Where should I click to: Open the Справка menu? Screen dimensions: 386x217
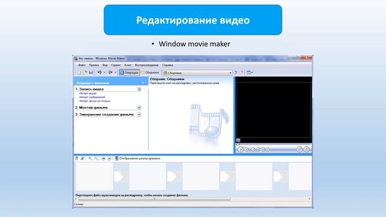coord(168,65)
